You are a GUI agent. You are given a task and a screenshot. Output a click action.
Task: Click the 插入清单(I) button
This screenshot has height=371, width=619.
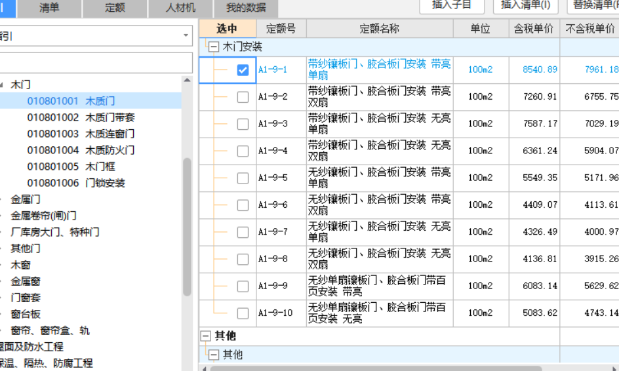525,5
